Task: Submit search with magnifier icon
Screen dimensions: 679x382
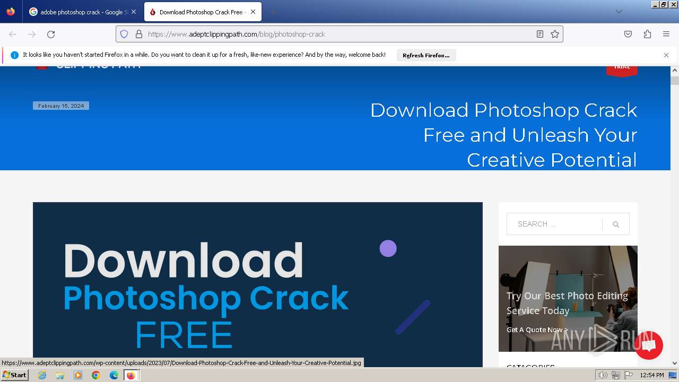Action: click(616, 224)
